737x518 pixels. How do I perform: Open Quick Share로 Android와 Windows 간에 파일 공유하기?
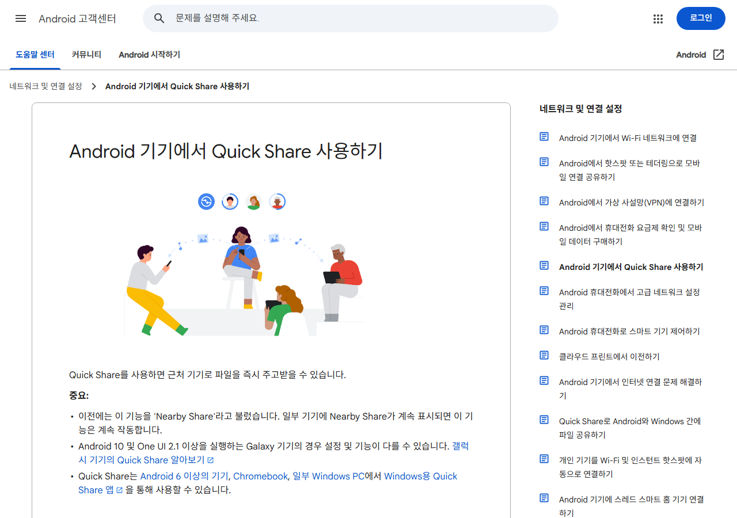coord(630,428)
